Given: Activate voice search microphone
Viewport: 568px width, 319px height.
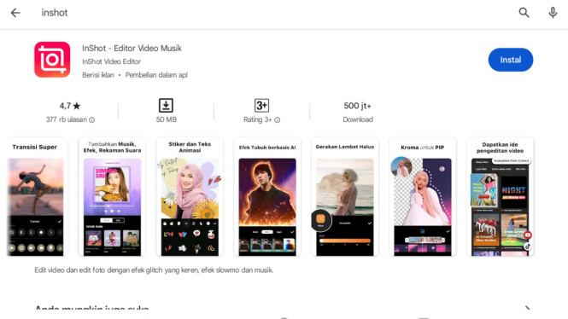Looking at the screenshot, I should click(x=553, y=13).
